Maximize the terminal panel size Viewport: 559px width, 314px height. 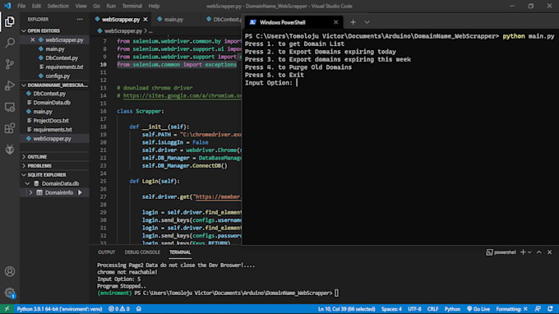(x=539, y=252)
